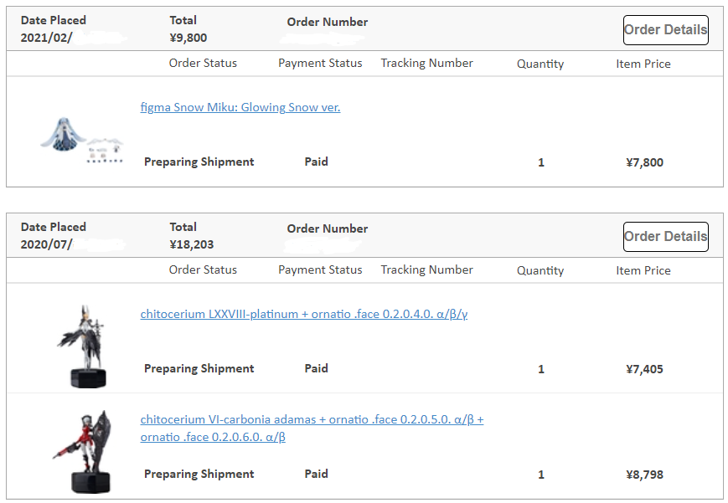The height and width of the screenshot is (503, 728).
Task: Open the chitocerium VI-carbonia adamas product link
Action: tap(312, 419)
